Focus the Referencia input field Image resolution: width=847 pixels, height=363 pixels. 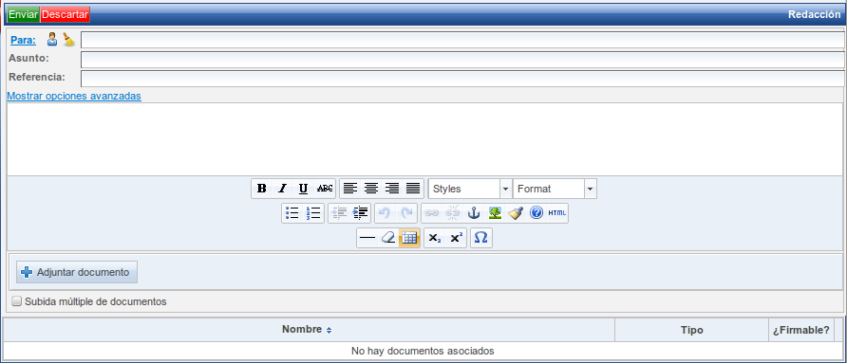462,79
